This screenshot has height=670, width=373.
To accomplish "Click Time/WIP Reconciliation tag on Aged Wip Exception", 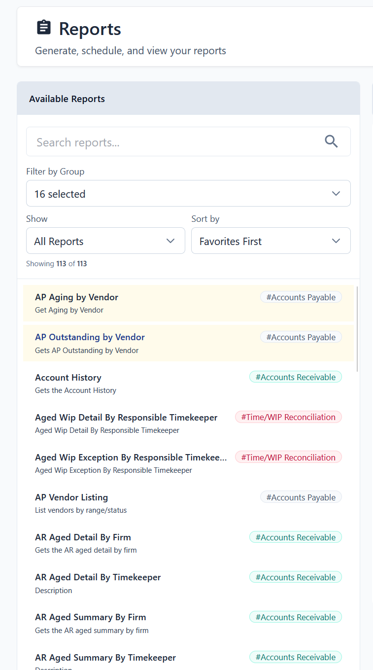I will 288,457.
